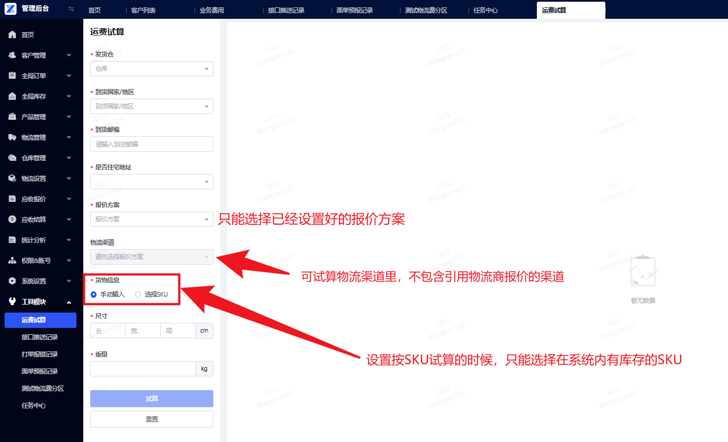Click the 物流设置 boxes icon
Image resolution: width=728 pixels, height=442 pixels.
click(x=12, y=179)
